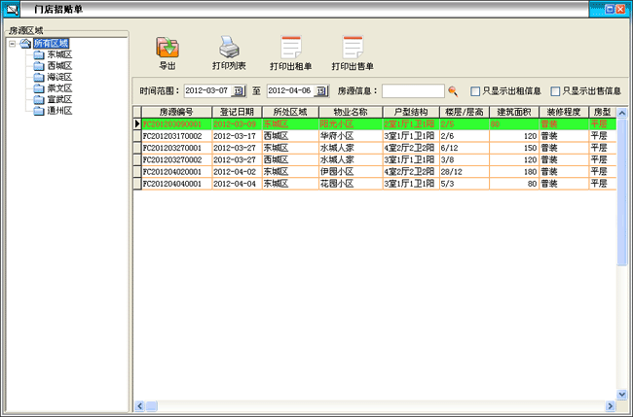
Task: Click the 建筑面积 column header
Action: coord(512,113)
